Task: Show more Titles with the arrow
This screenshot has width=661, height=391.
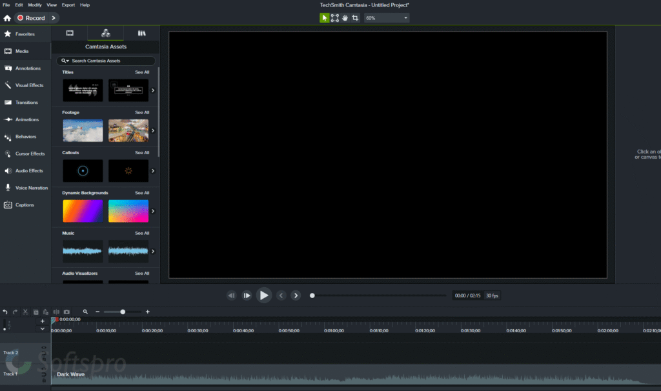Action: tap(153, 90)
